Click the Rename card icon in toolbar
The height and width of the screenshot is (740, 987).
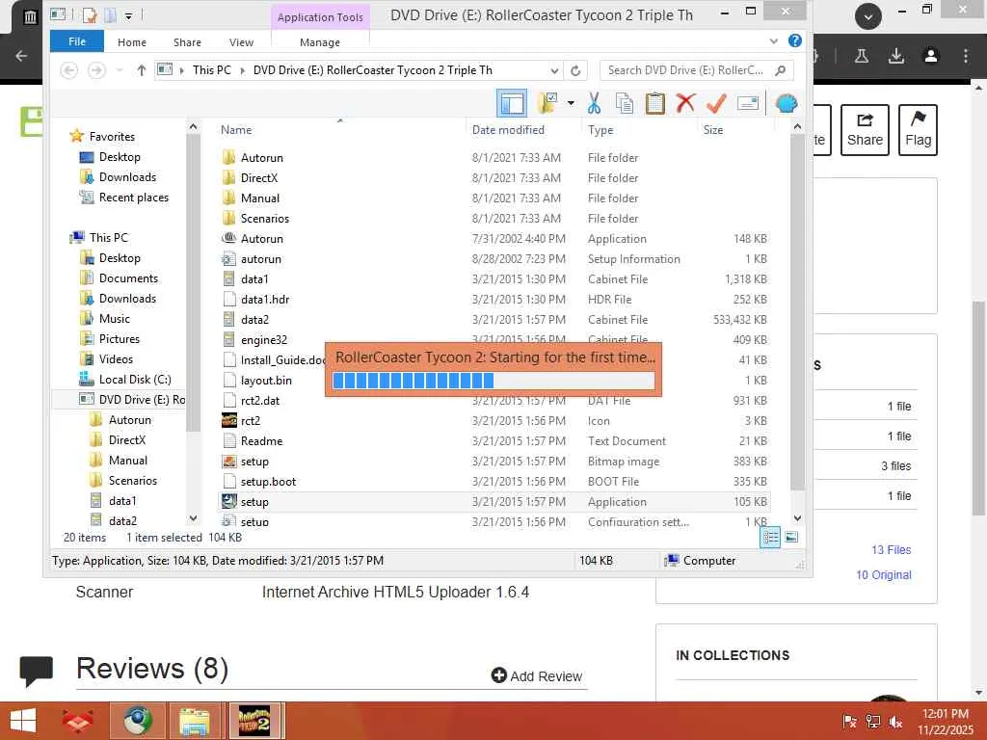(x=747, y=103)
